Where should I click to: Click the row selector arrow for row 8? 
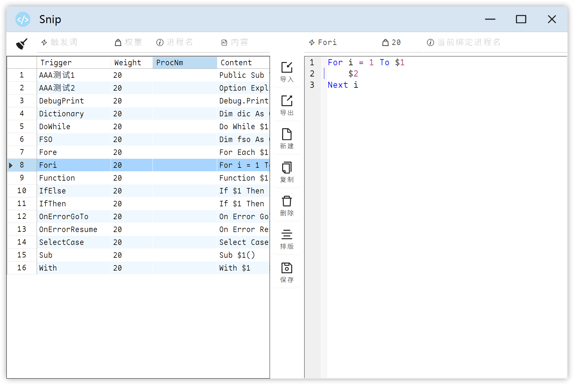11,165
